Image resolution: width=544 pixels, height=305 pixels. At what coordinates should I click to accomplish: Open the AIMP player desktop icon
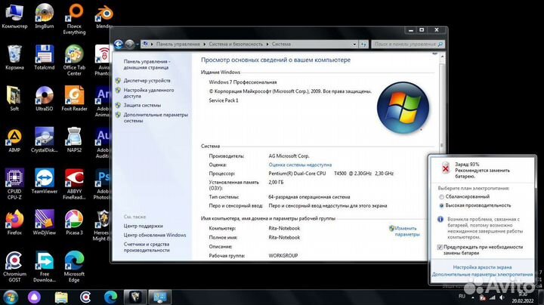click(14, 138)
